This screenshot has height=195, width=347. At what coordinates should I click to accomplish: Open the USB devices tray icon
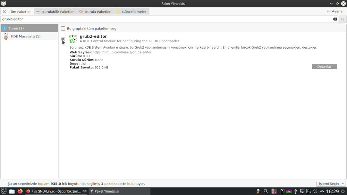click(296, 191)
